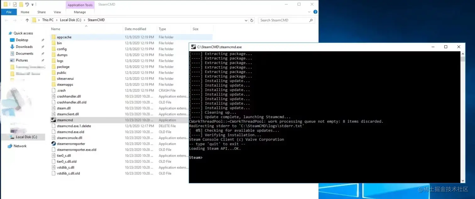Click the console scrollbar up arrow
The width and height of the screenshot is (475, 199).
463,54
